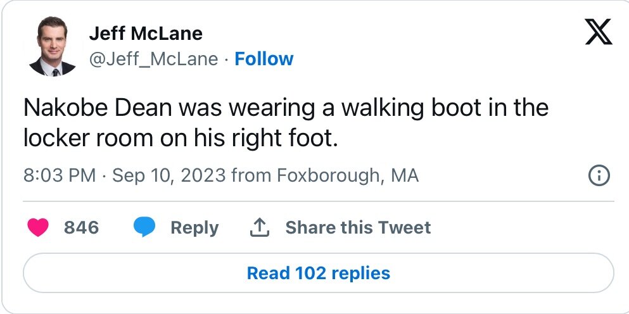Like the tweet with the heart icon

[x=38, y=227]
